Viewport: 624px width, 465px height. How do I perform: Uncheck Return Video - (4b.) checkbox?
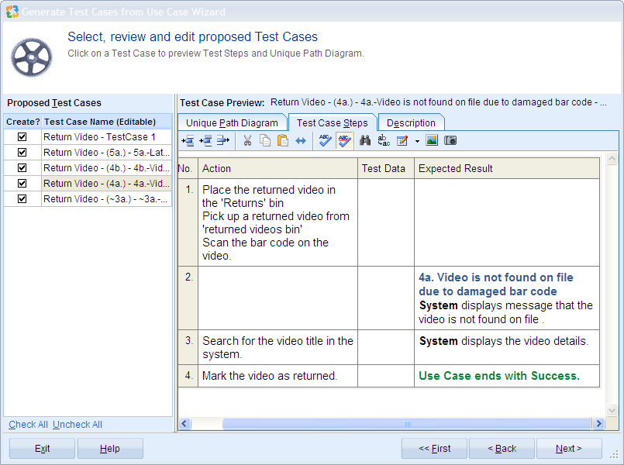[22, 168]
